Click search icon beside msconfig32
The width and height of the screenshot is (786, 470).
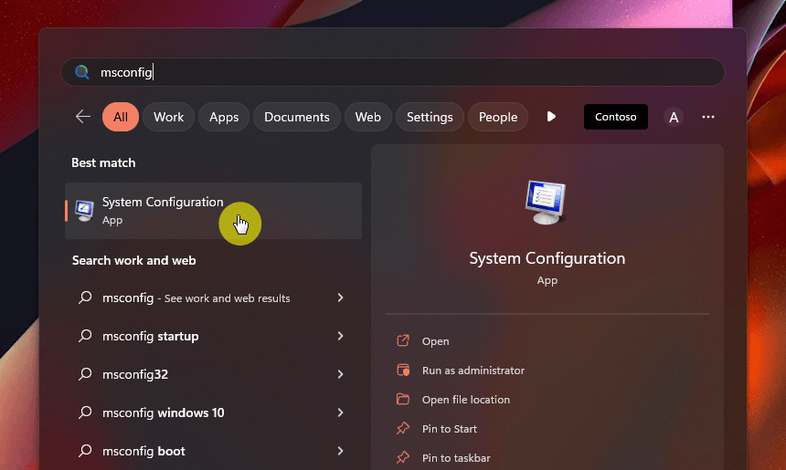[85, 374]
